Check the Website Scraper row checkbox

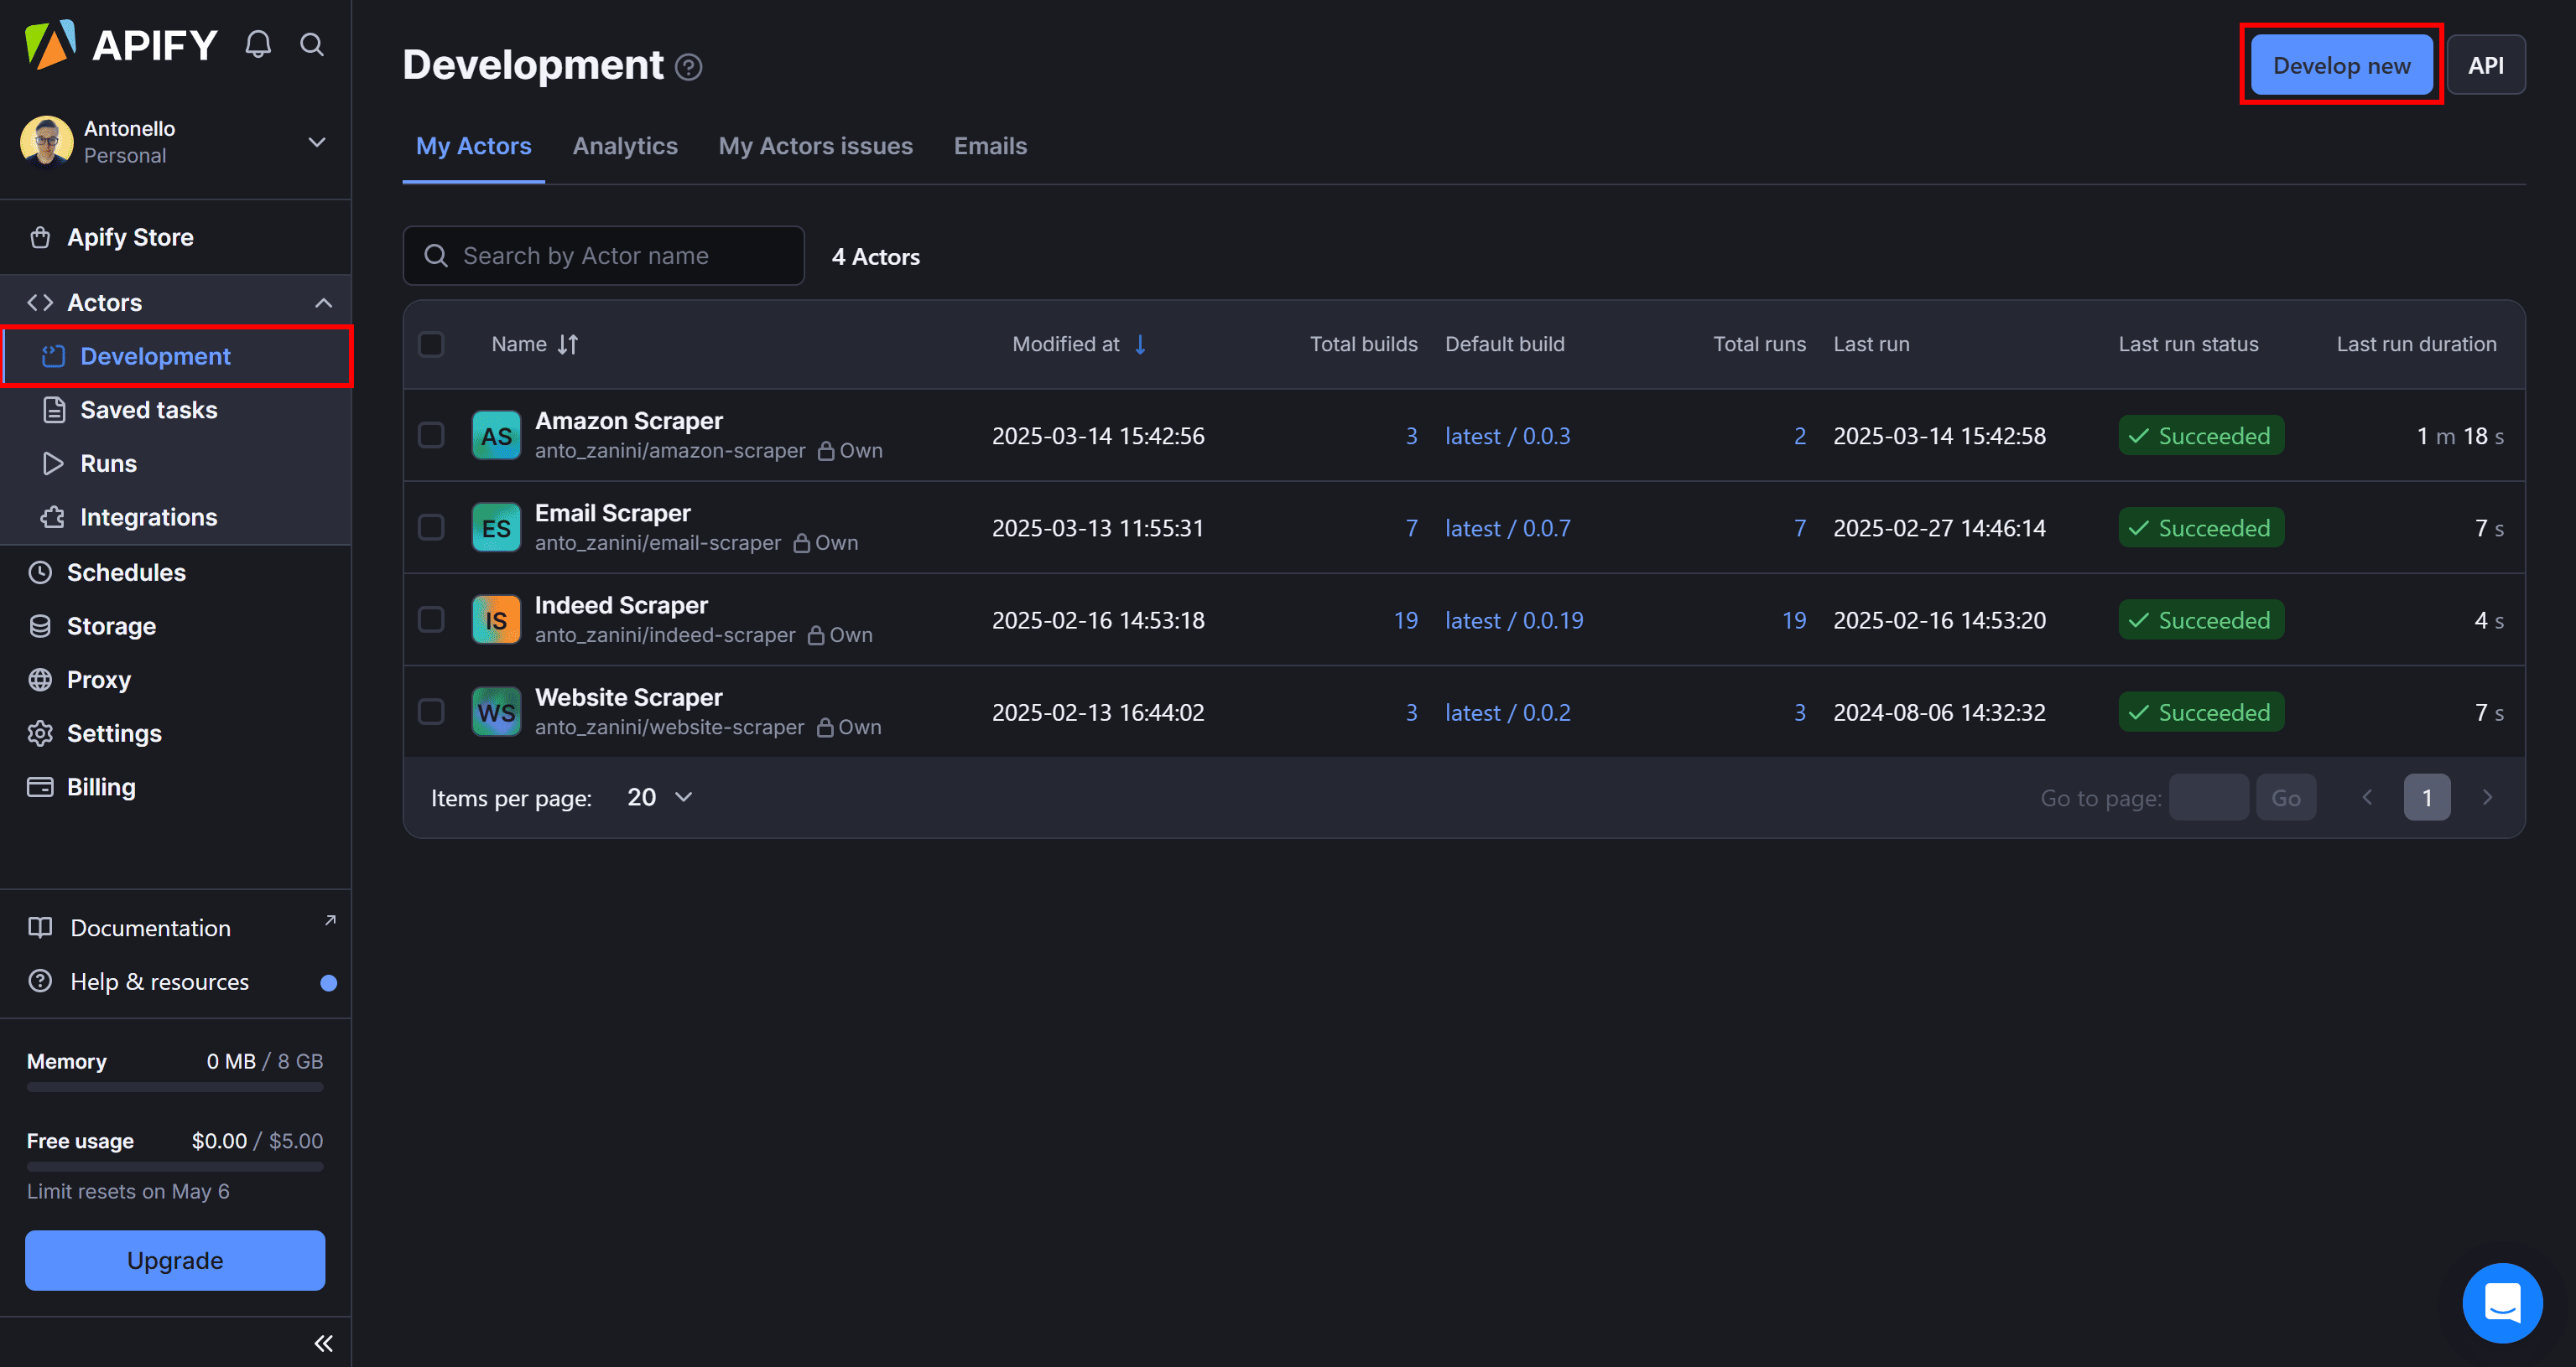click(431, 712)
